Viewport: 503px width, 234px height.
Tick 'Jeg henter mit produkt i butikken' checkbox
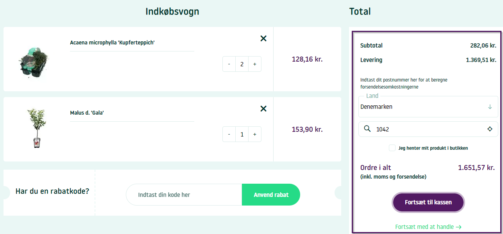(x=392, y=148)
